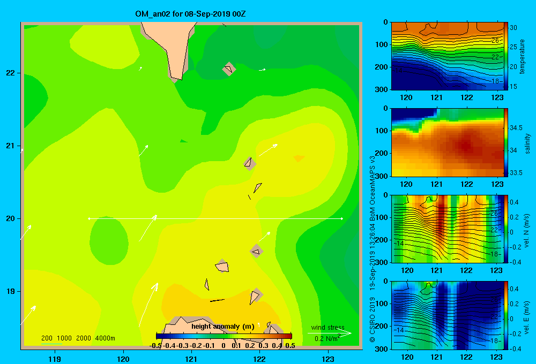Click longitude label 123 on main map axis
536x364 pixels.
[x=328, y=359]
